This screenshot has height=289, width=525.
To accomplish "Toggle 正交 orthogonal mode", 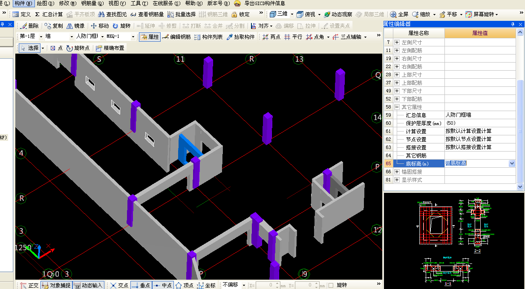I will point(29,285).
